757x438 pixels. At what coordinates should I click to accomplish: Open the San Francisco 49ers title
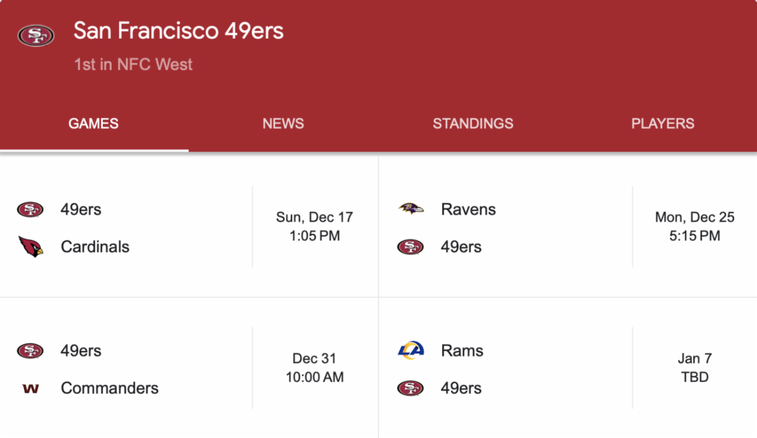point(179,31)
